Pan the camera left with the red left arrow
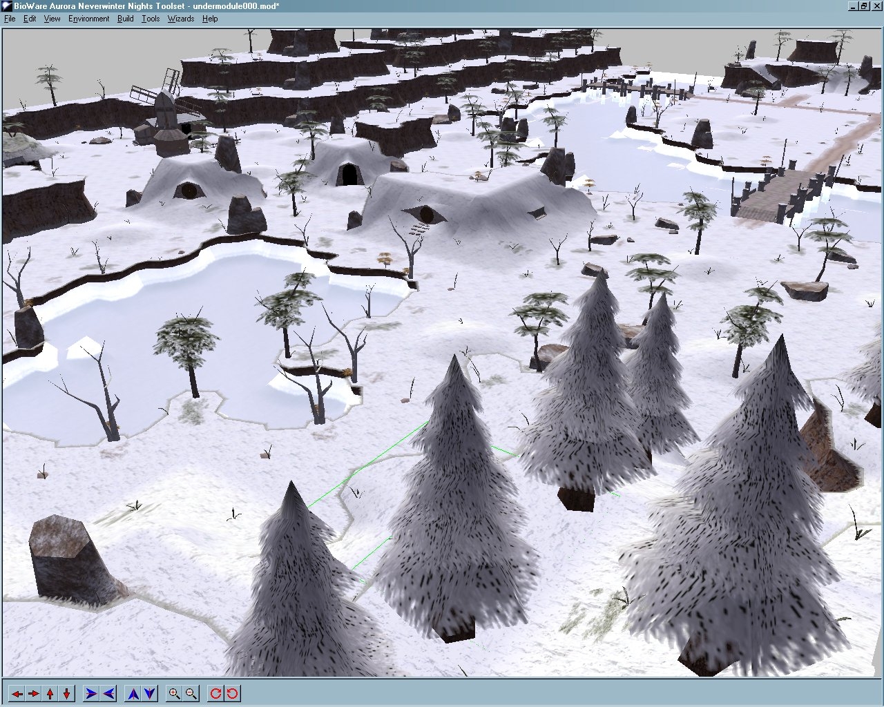 click(17, 693)
